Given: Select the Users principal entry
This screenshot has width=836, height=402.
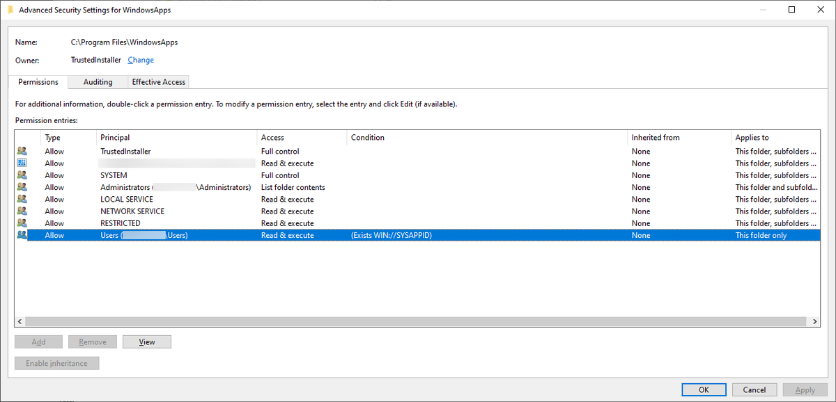Looking at the screenshot, I should tap(144, 235).
